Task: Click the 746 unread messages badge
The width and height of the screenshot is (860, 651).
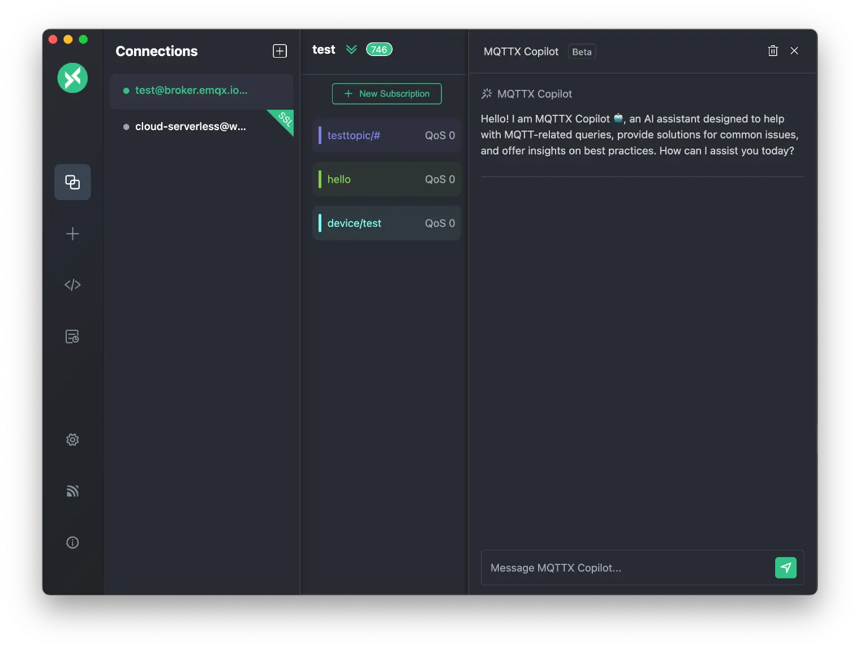Action: pyautogui.click(x=379, y=50)
